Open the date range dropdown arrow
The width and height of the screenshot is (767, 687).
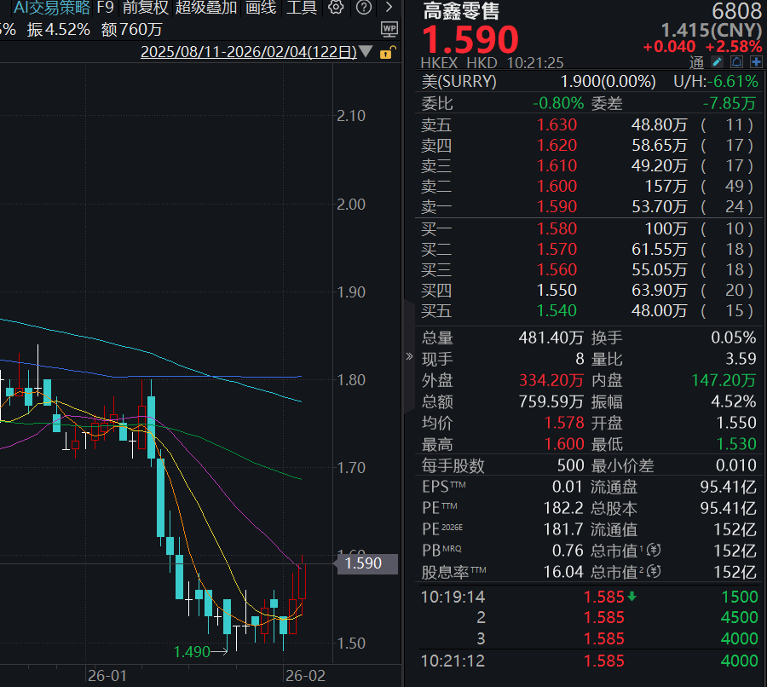coord(365,52)
